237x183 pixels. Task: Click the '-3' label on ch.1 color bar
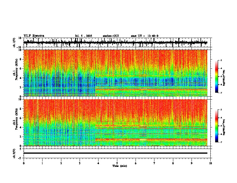pos(221,60)
